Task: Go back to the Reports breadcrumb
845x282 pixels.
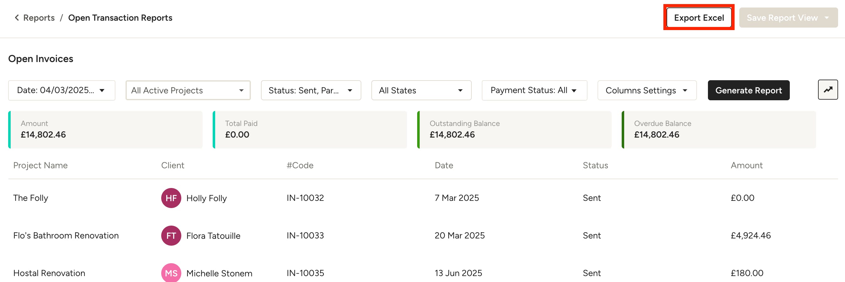Action: coord(39,18)
